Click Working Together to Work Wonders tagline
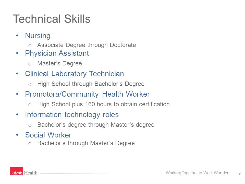245x184 pixels. (198, 173)
